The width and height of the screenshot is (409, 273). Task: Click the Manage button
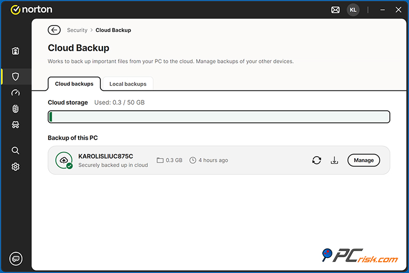[x=363, y=160]
